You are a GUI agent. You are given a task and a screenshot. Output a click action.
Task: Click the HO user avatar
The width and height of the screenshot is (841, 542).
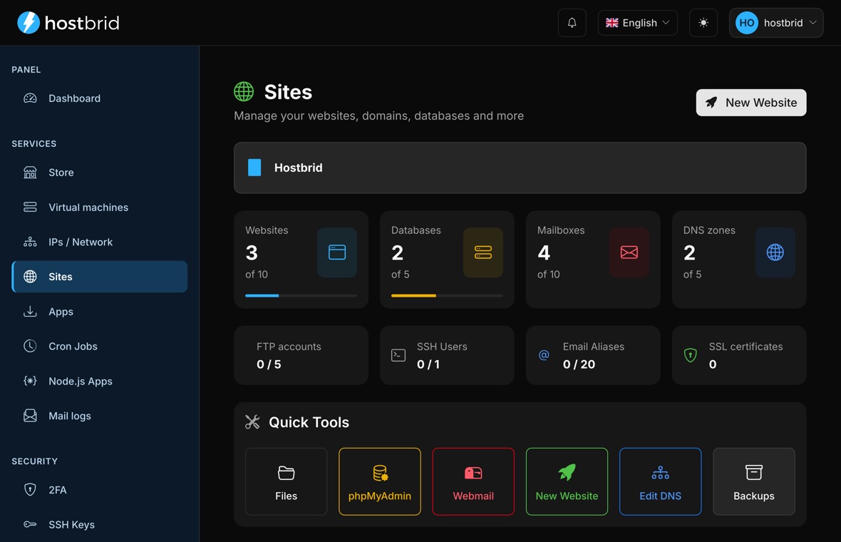point(747,23)
